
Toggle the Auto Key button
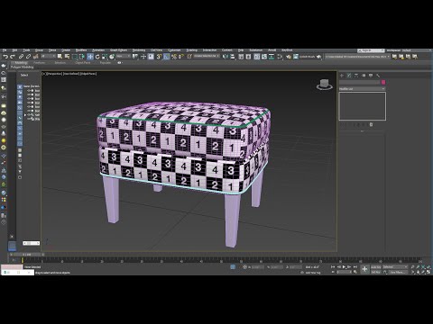point(376,266)
